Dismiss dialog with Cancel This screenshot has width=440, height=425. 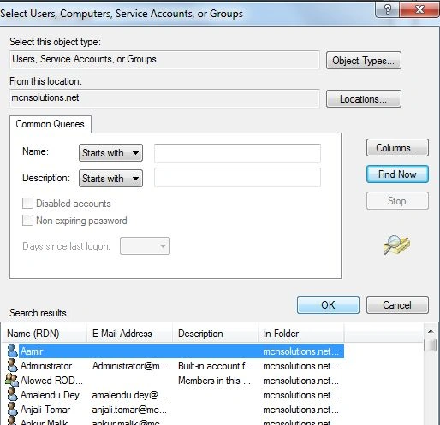click(x=397, y=305)
